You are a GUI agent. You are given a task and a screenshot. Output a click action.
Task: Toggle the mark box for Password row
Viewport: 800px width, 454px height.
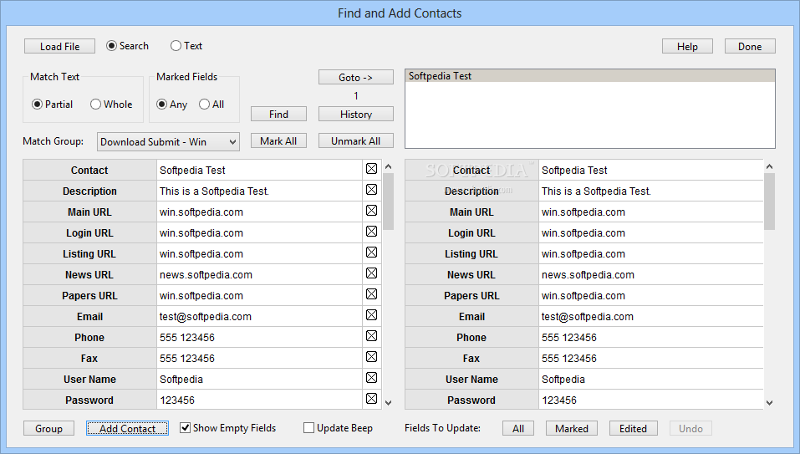[371, 398]
